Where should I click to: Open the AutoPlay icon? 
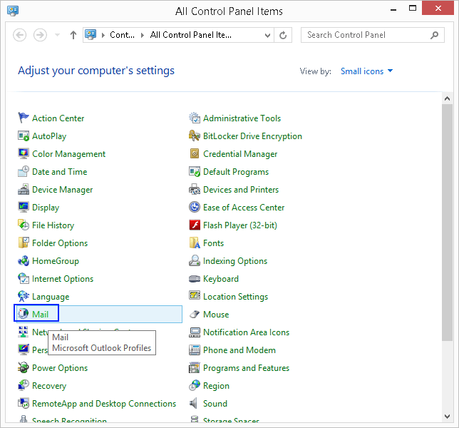pos(23,136)
